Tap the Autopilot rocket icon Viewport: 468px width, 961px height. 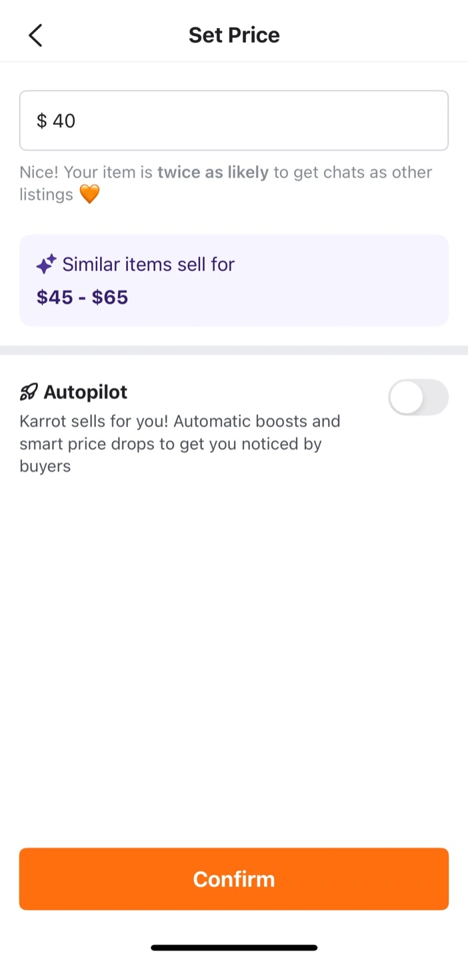coord(29,392)
